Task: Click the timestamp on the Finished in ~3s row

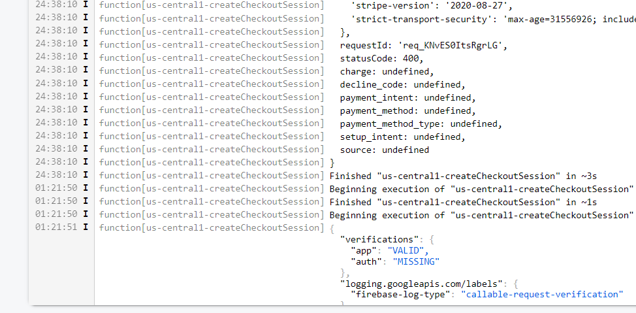Action: (x=56, y=175)
